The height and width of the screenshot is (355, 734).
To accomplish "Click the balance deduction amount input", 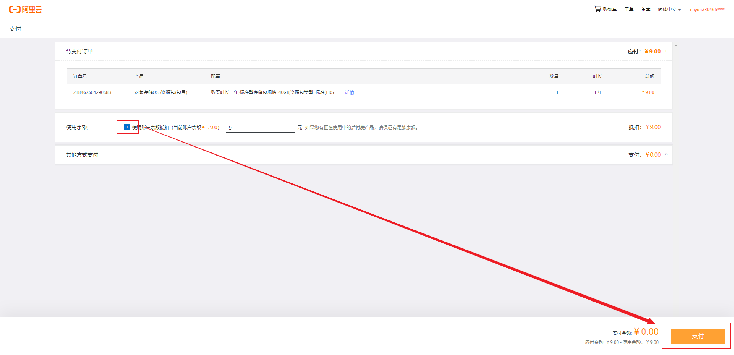I will click(x=260, y=127).
